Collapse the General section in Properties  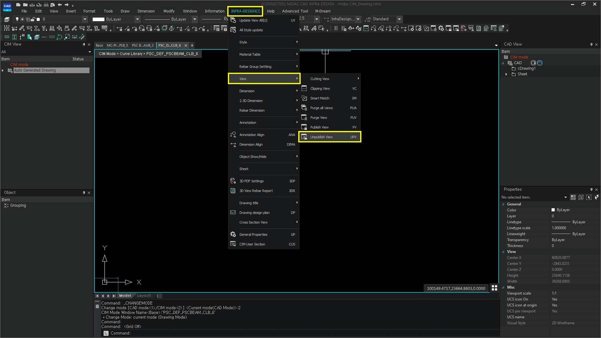(503, 204)
